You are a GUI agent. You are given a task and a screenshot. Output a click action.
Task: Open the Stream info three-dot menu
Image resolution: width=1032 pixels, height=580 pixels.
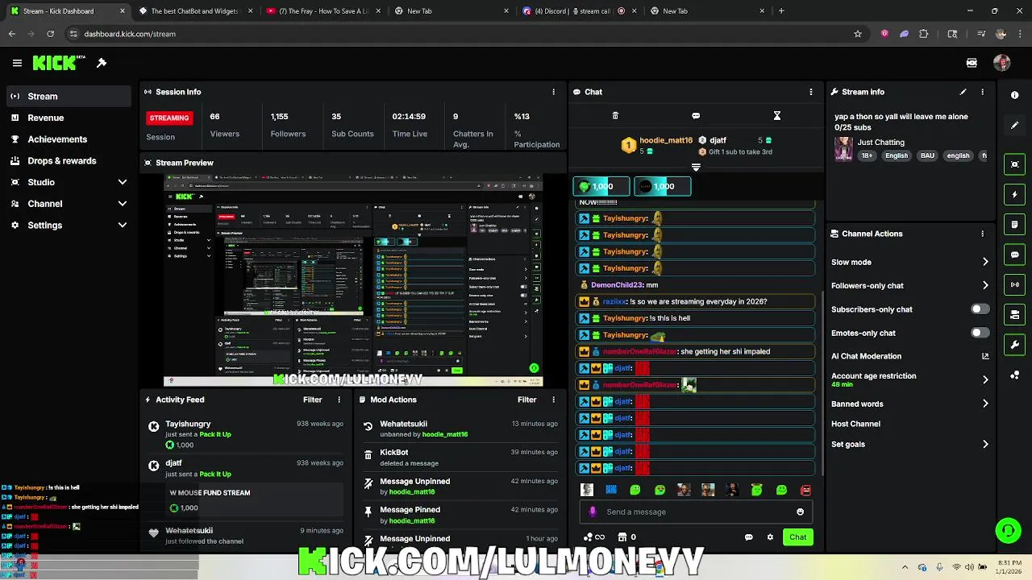pyautogui.click(x=982, y=92)
